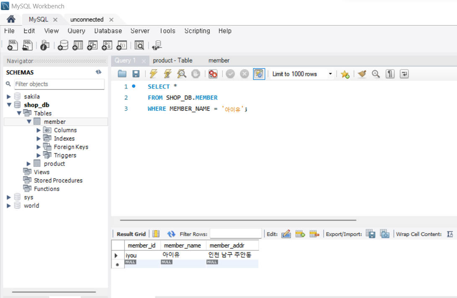Select Views in the shop_db tree
This screenshot has height=298, width=457.
[x=42, y=172]
